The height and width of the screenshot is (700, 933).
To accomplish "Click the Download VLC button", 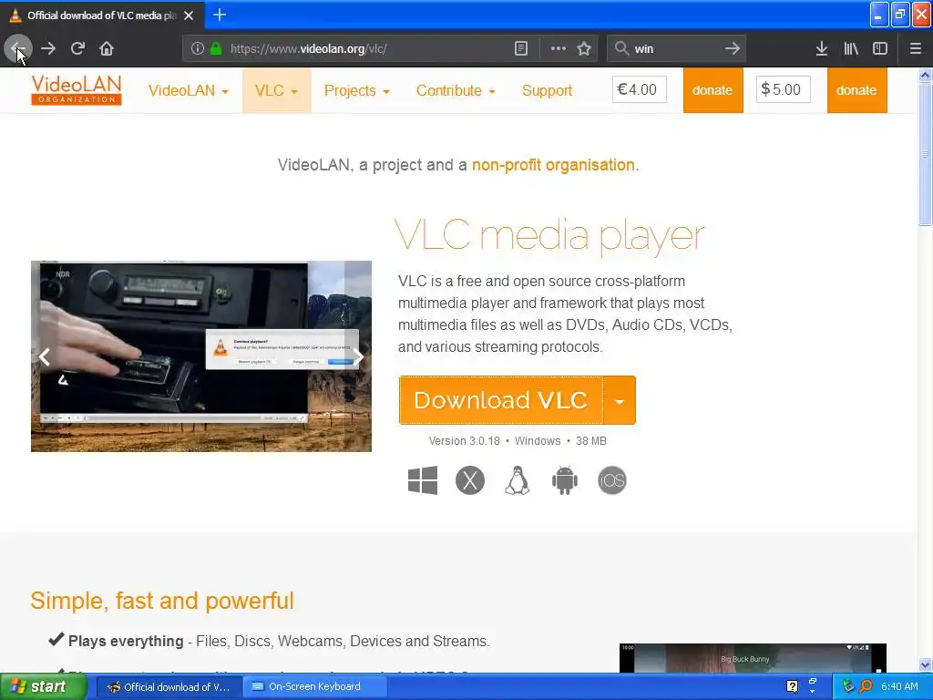I will (x=501, y=401).
